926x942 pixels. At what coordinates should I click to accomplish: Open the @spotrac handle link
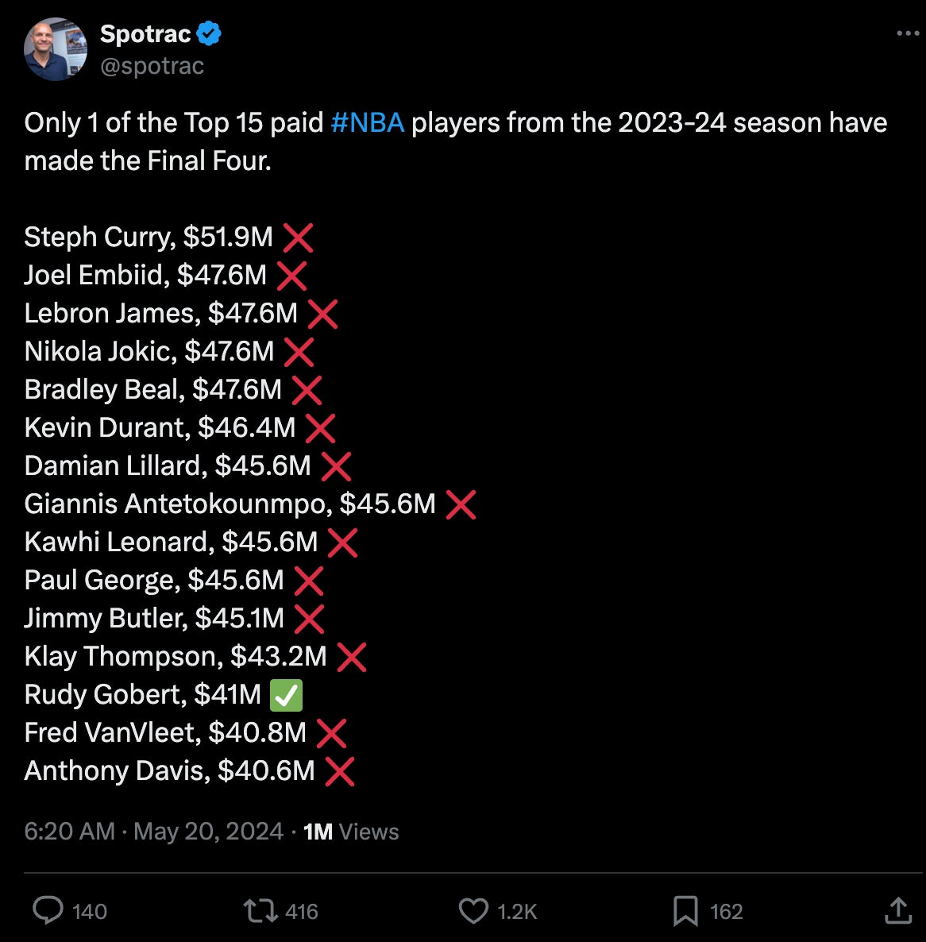[x=152, y=66]
